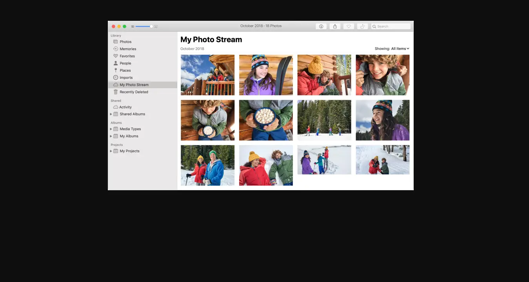The image size is (529, 282).
Task: Select the Media Types label in sidebar
Action: 130,129
